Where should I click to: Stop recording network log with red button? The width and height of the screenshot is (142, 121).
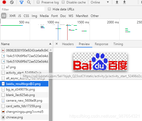4,2
